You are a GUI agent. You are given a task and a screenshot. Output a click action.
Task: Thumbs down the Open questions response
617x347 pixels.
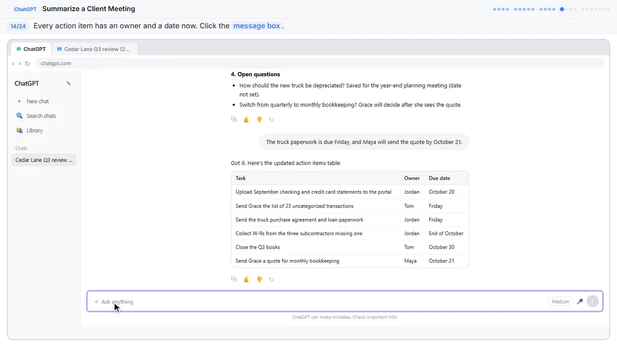259,120
